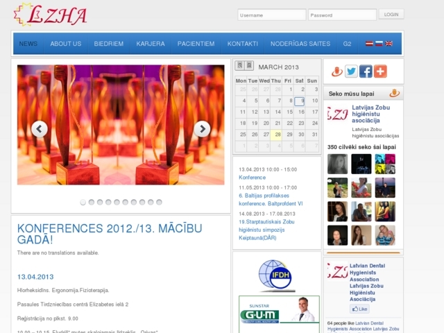Viewport: 444px width, 333px height.
Task: Open the orange plus share icon
Action: pos(380,71)
